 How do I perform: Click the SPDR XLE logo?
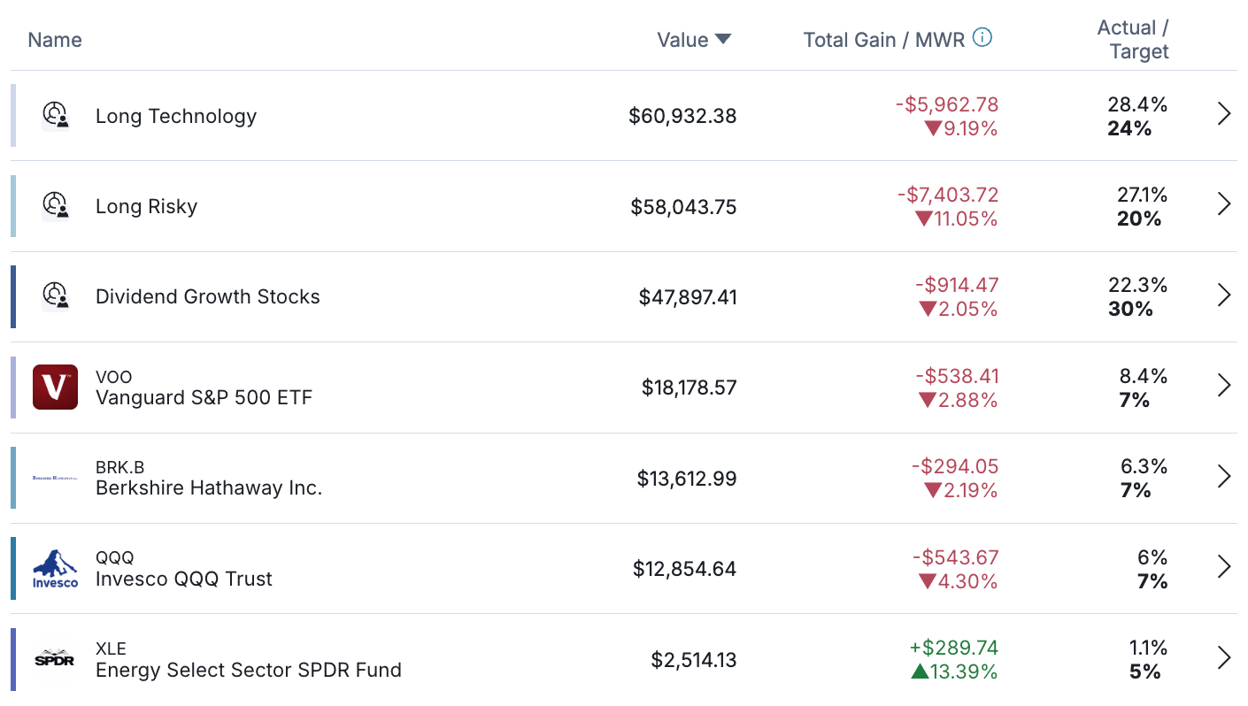pos(56,659)
